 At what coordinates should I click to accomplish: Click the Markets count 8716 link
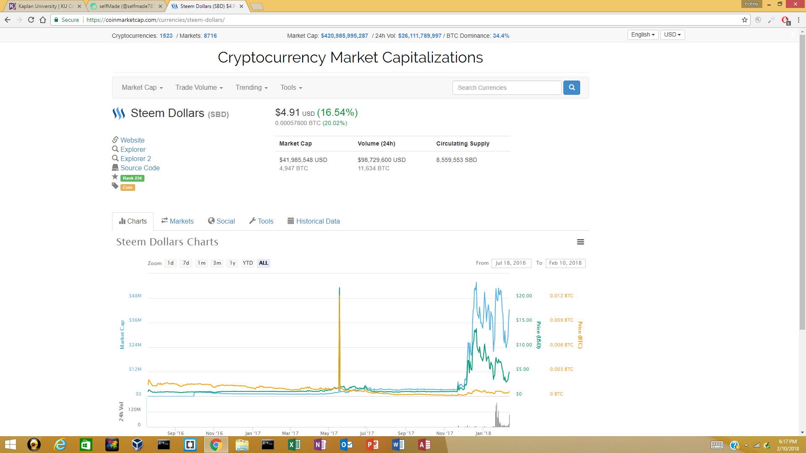click(x=210, y=36)
